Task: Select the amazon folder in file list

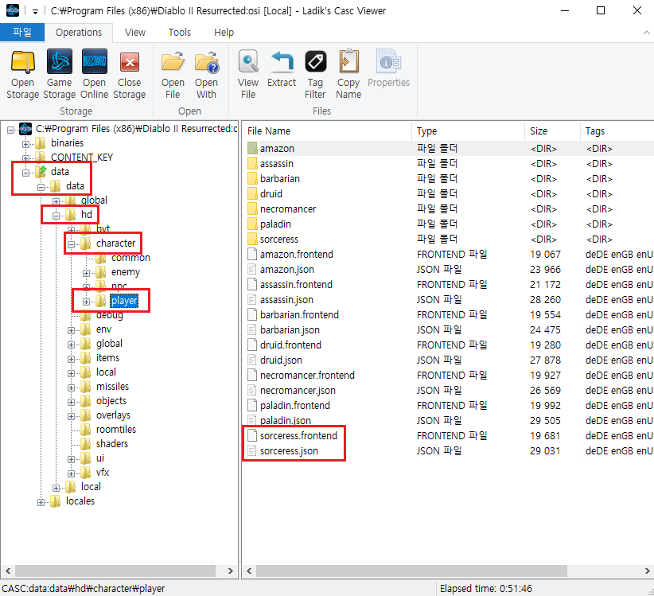Action: coord(277,149)
